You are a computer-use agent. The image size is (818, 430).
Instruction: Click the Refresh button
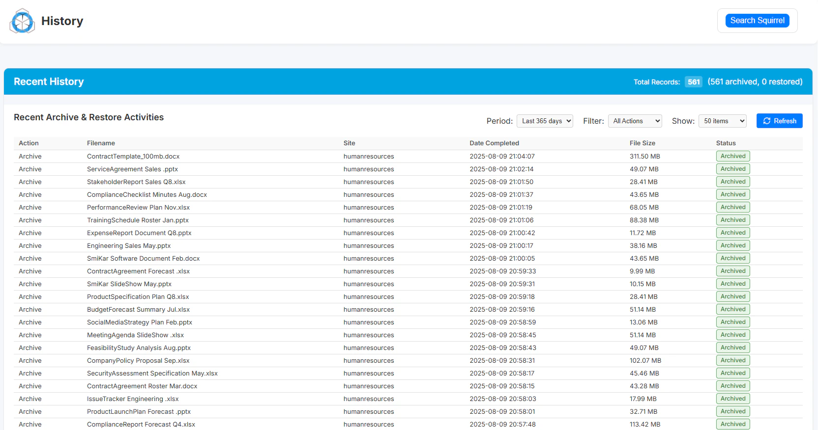pyautogui.click(x=779, y=121)
